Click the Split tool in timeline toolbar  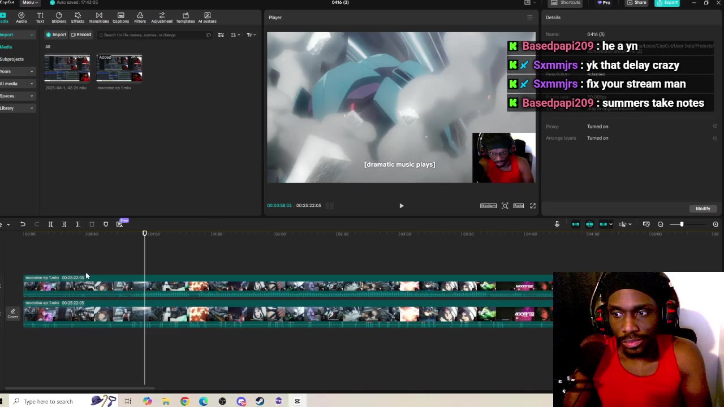pos(50,224)
